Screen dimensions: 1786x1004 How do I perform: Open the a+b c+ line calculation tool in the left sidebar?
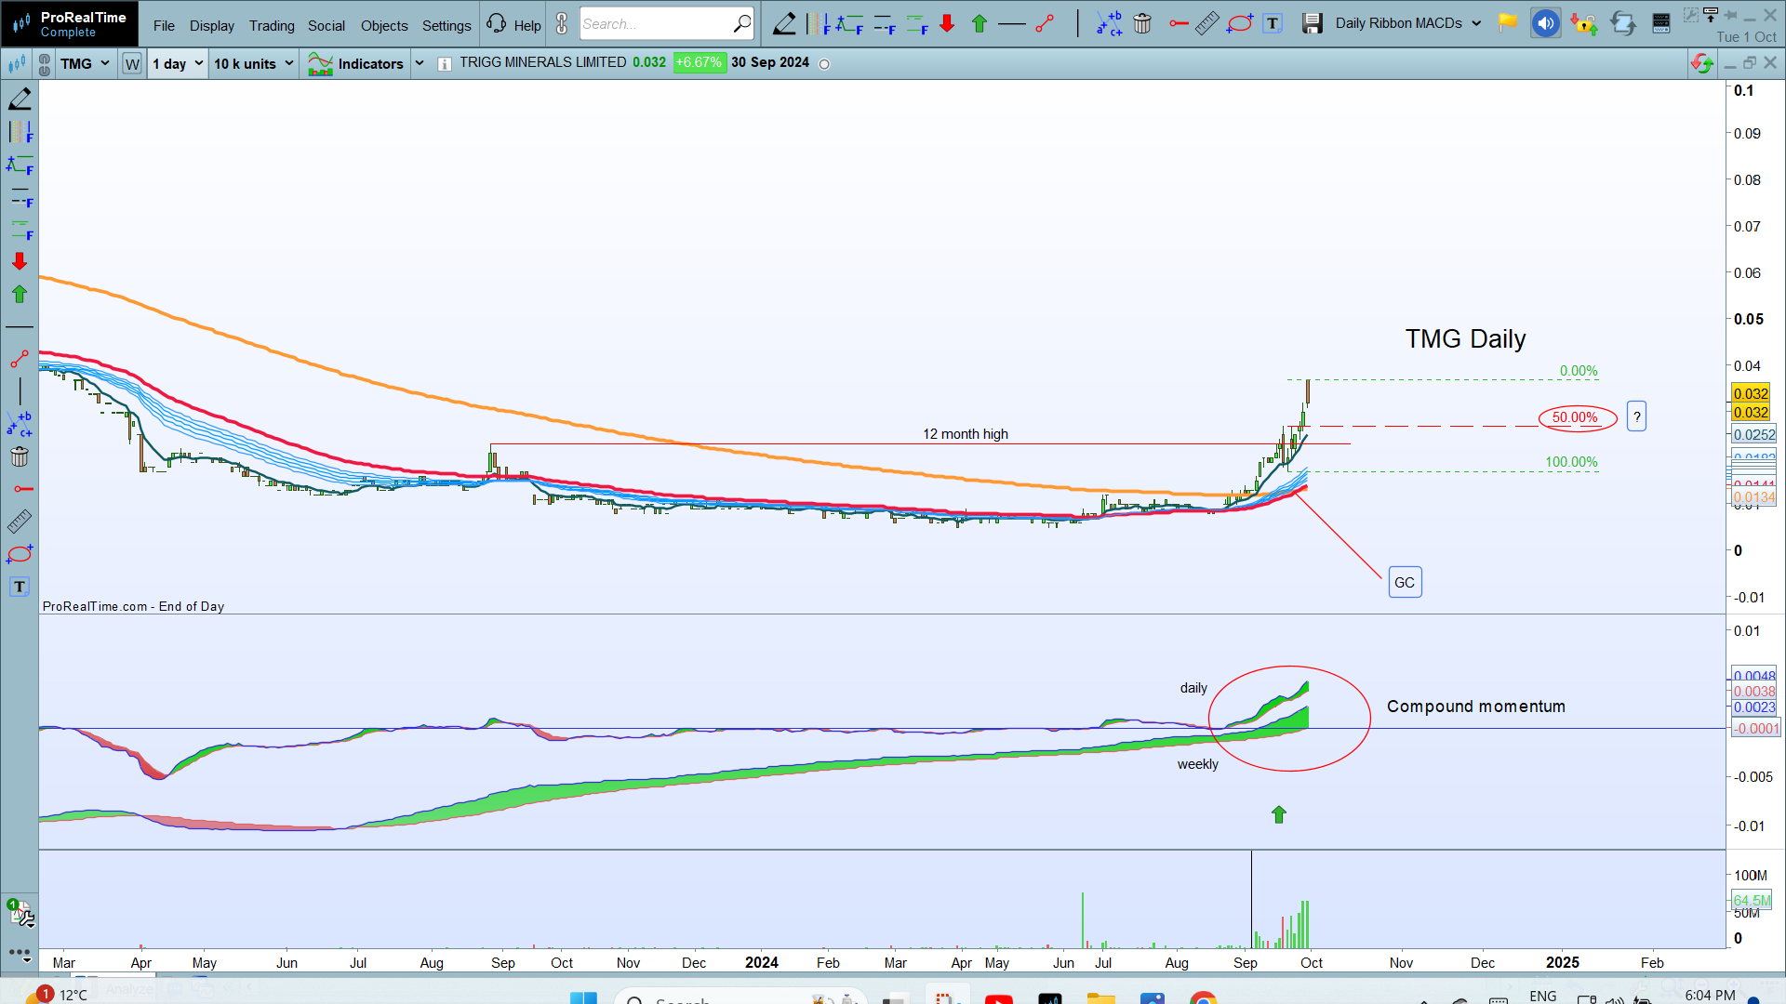[20, 424]
